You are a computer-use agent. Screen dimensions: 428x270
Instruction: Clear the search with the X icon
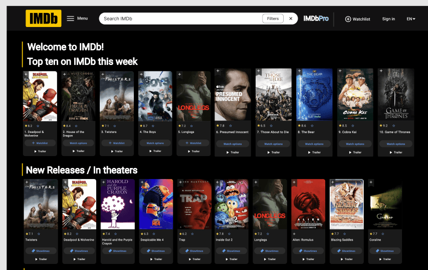click(291, 18)
